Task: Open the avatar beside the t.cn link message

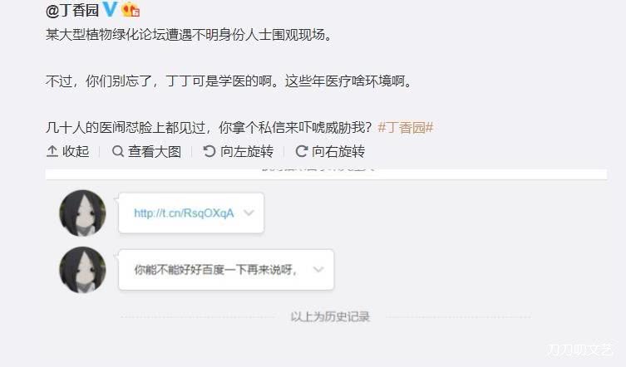Action: (x=82, y=213)
